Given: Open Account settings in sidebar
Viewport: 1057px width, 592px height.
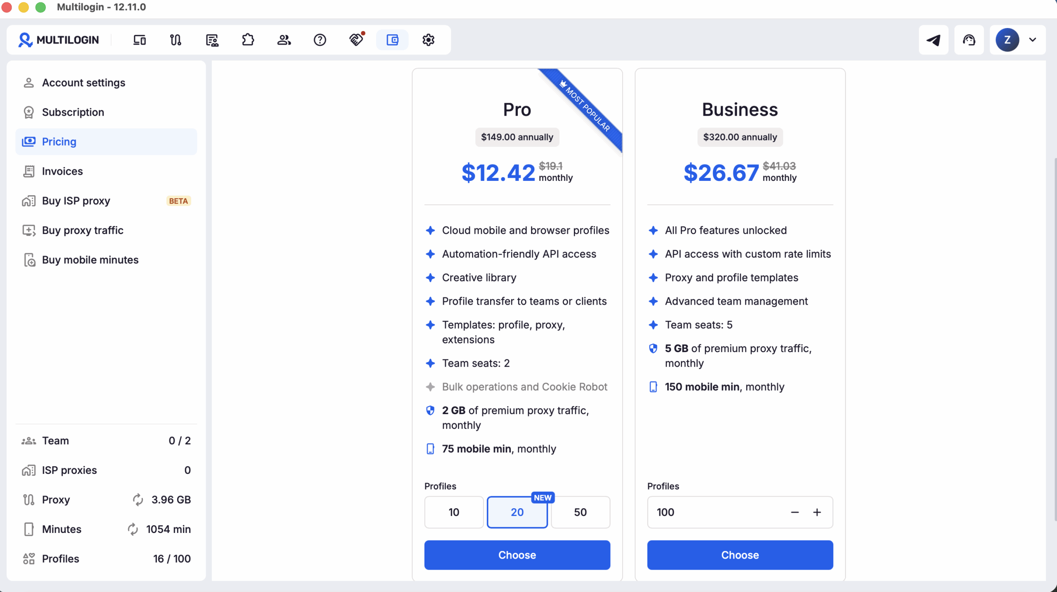Looking at the screenshot, I should coord(106,83).
